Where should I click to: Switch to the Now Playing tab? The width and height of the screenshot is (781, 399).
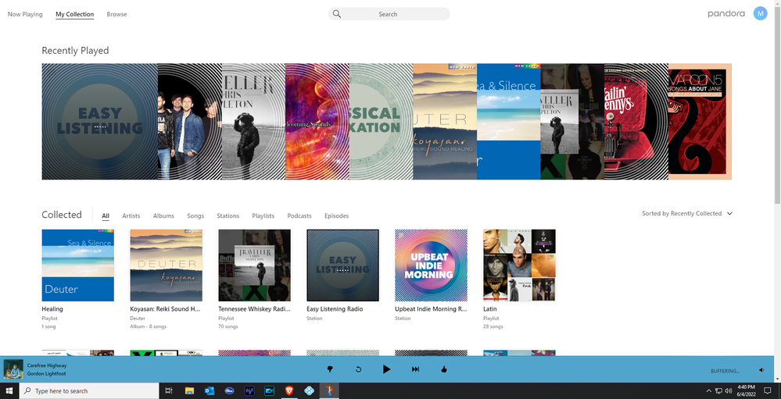pyautogui.click(x=25, y=14)
